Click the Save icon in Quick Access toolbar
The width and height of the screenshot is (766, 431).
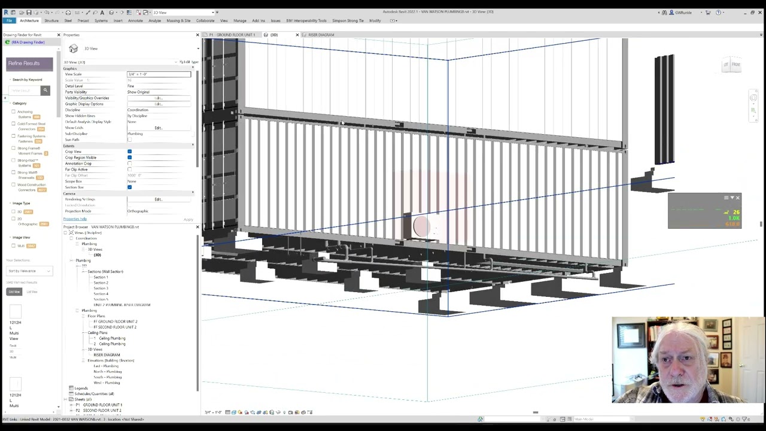coord(28,12)
